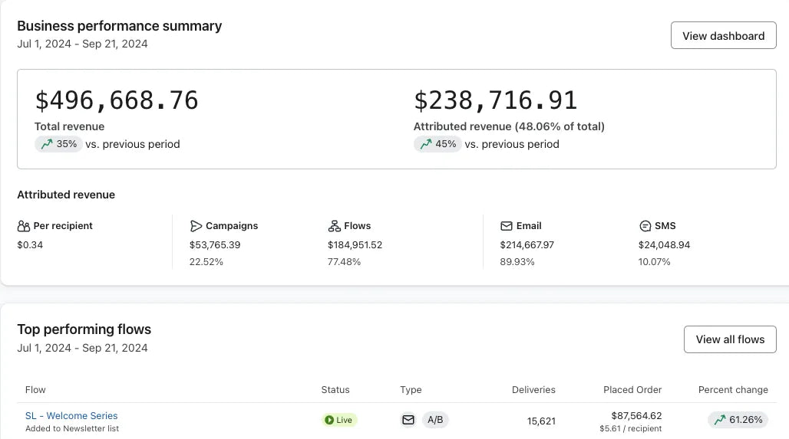The image size is (789, 439).
Task: Click the Percent change column header
Action: point(733,390)
